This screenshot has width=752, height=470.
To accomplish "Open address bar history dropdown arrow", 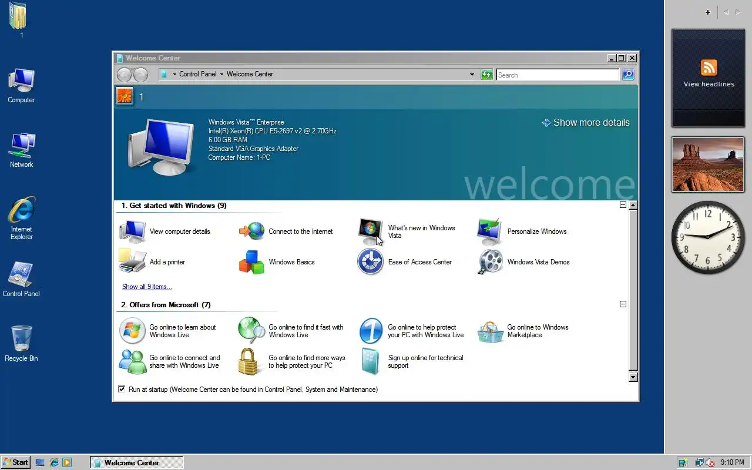I will click(x=472, y=75).
